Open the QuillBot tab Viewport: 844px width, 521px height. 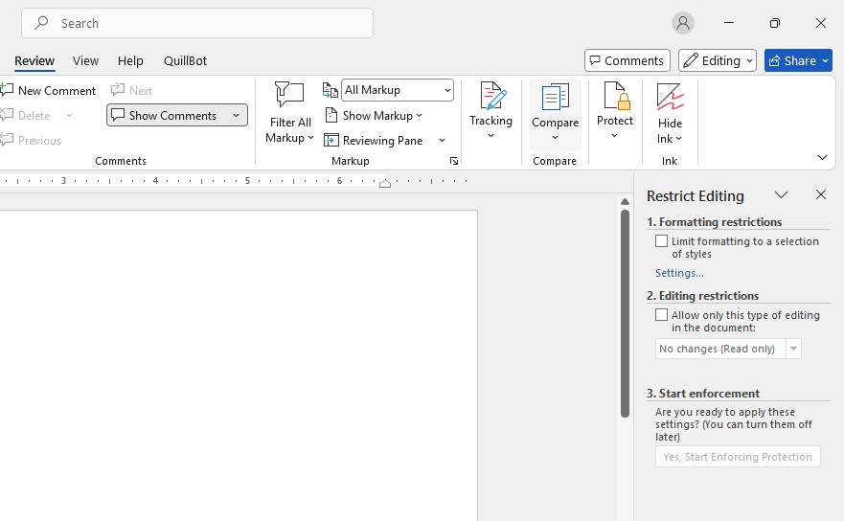click(x=185, y=61)
